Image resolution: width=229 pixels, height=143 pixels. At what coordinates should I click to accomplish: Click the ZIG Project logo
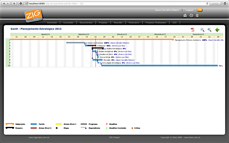[x=33, y=16]
